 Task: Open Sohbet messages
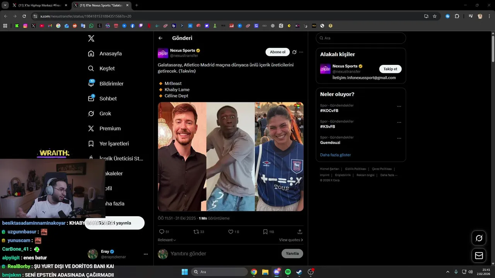click(102, 98)
